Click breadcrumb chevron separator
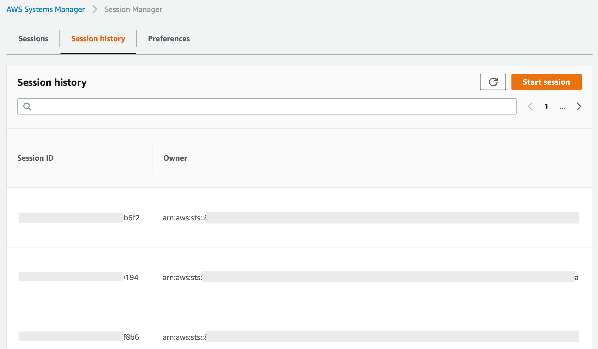 pyautogui.click(x=95, y=9)
